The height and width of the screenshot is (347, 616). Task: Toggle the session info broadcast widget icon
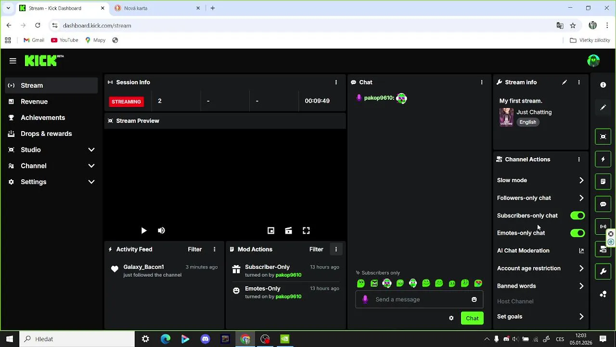click(603, 227)
